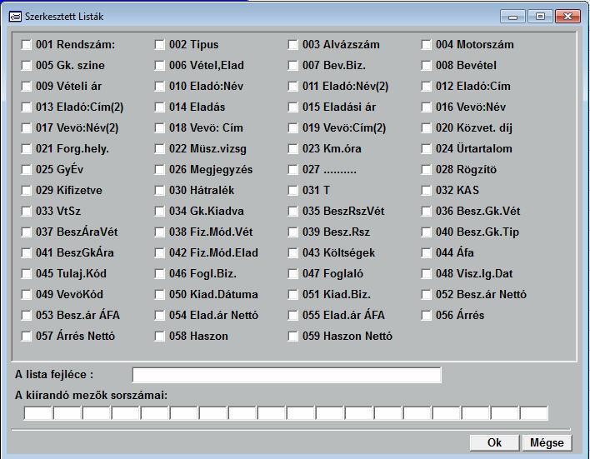Check 024 Ürtartalom checkbox
This screenshot has height=459, width=590.
click(x=426, y=148)
